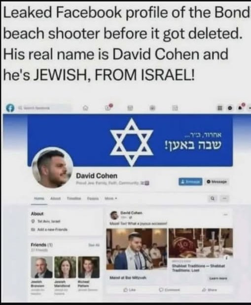This screenshot has height=305, width=251.
Task: Click the profile search magnifier icon
Action: coord(213,199)
